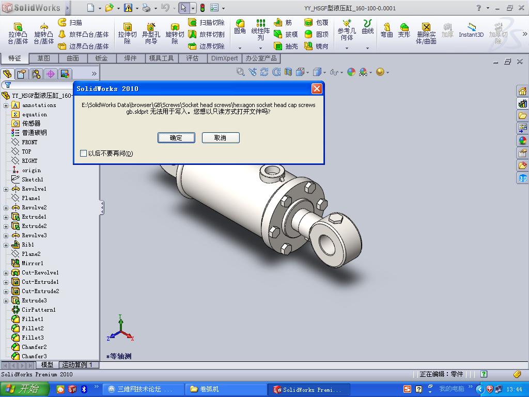The height and width of the screenshot is (397, 529).
Task: Open the 参考几何体 dropdown arrow
Action: pos(347,48)
